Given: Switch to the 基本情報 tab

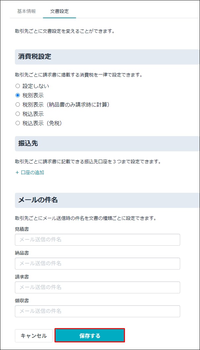Looking at the screenshot, I should (x=26, y=11).
